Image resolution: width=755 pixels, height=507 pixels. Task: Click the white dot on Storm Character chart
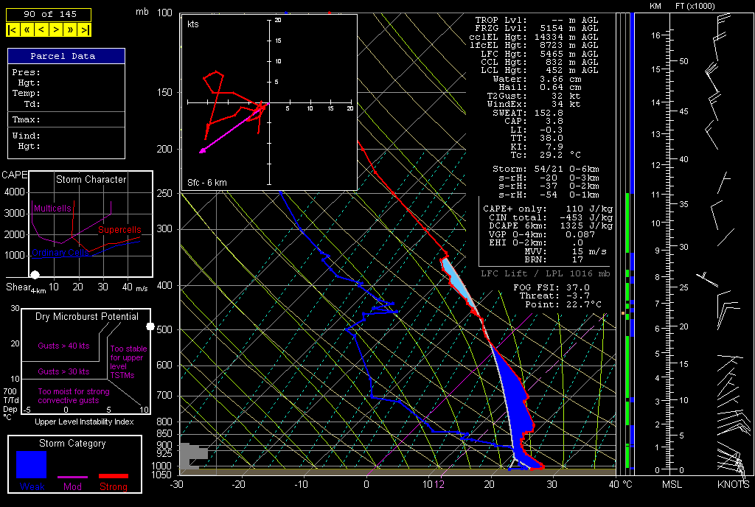coord(34,275)
